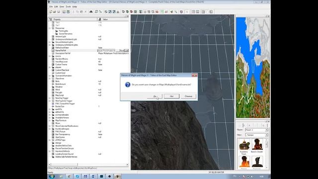Select the PointLights tree item
The width and height of the screenshot is (318, 179).
[x=63, y=31]
